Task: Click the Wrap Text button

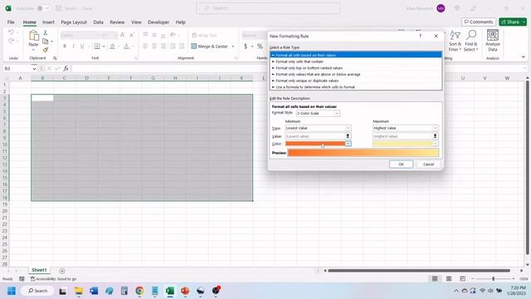Action: pyautogui.click(x=204, y=35)
